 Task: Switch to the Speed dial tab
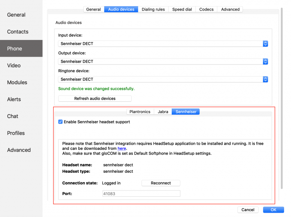(182, 9)
